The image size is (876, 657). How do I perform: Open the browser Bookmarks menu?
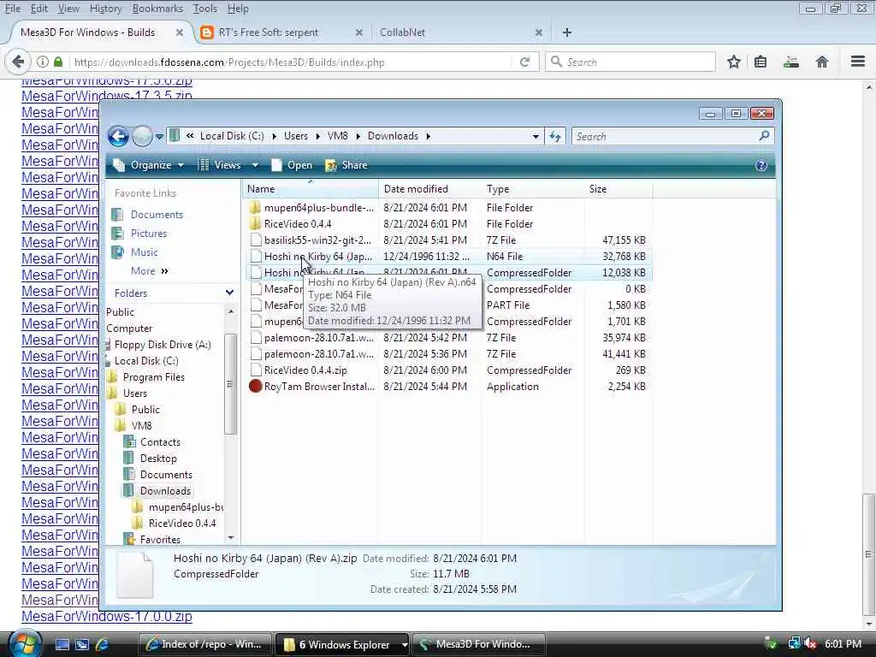(x=157, y=9)
